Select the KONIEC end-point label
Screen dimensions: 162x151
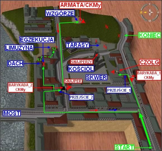[150, 35]
